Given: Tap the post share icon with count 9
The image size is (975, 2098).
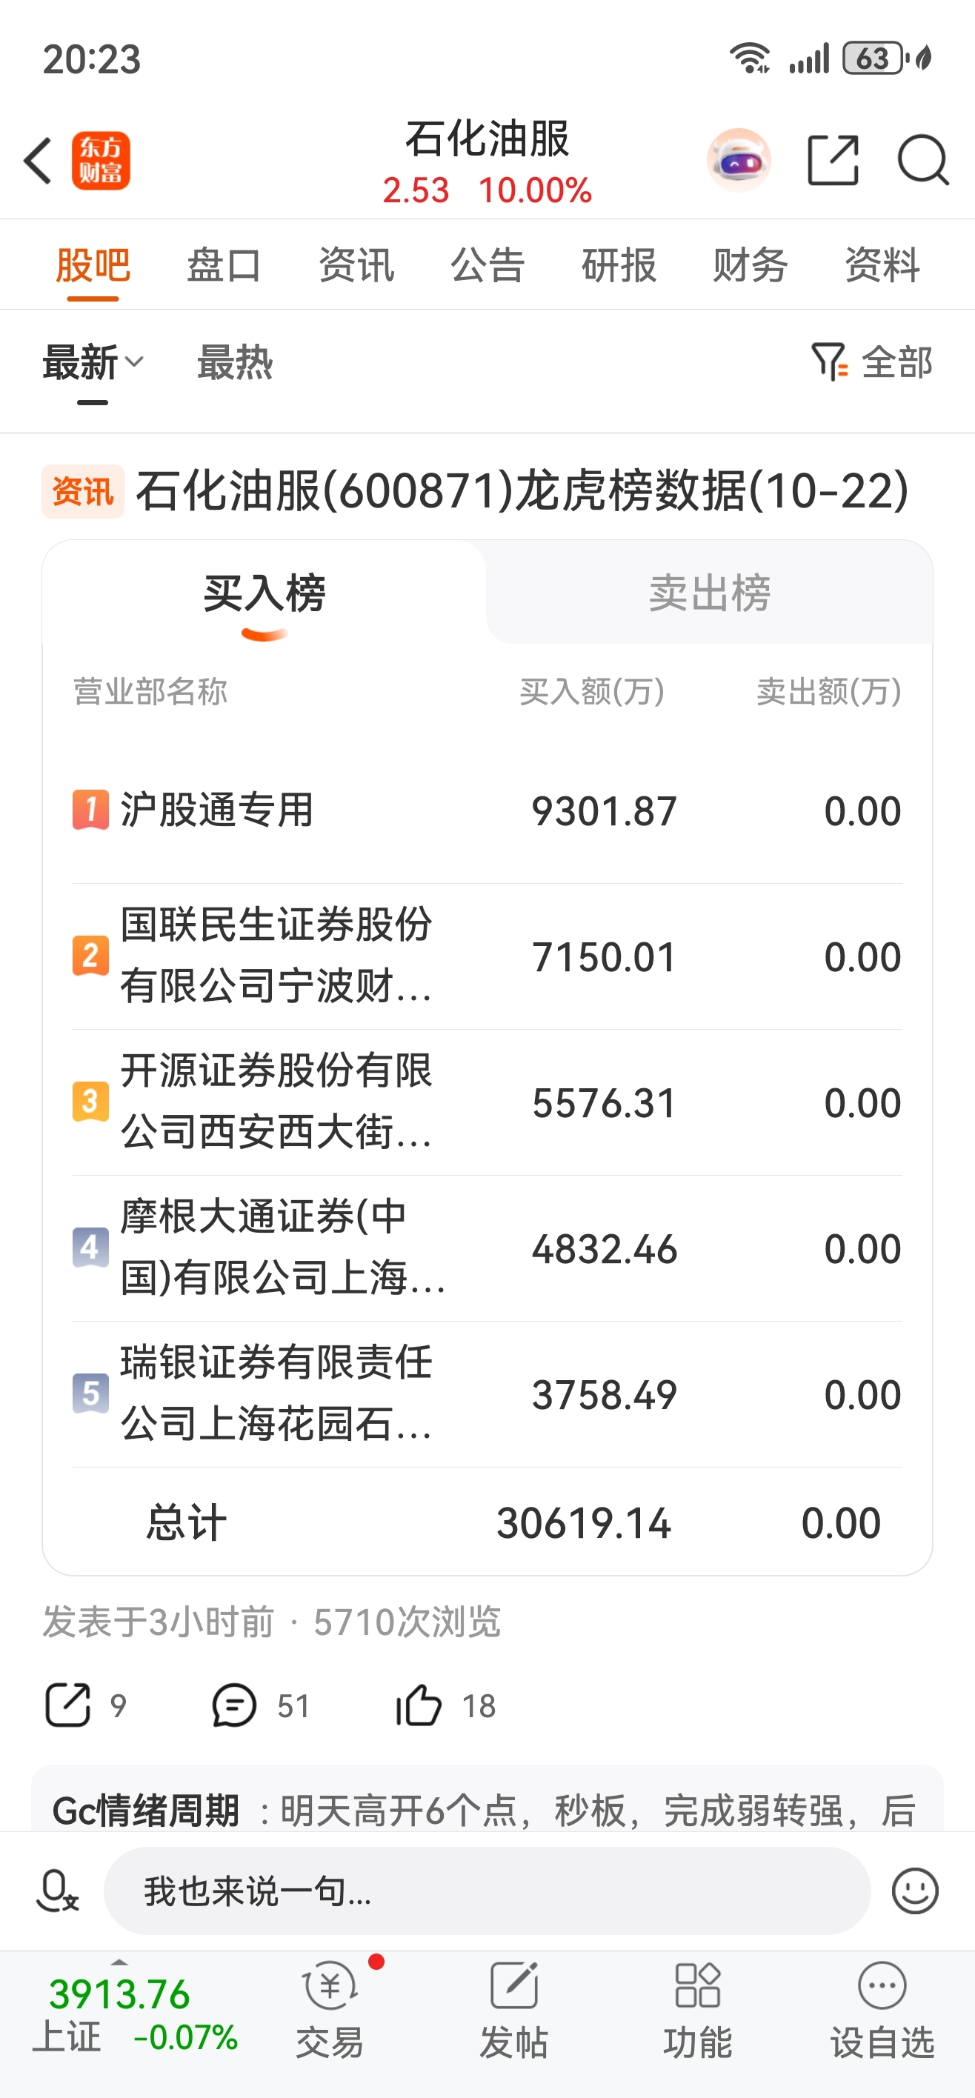Looking at the screenshot, I should point(67,1705).
